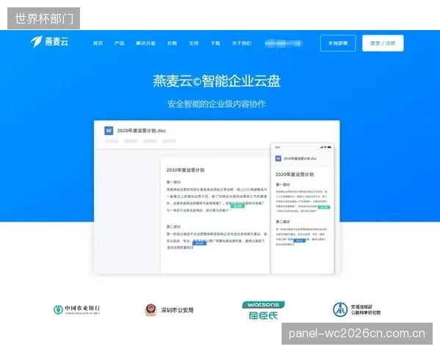Image resolution: width=440 pixels, height=352 pixels.
Task: Open the 支持 nav item
Action: (194, 43)
